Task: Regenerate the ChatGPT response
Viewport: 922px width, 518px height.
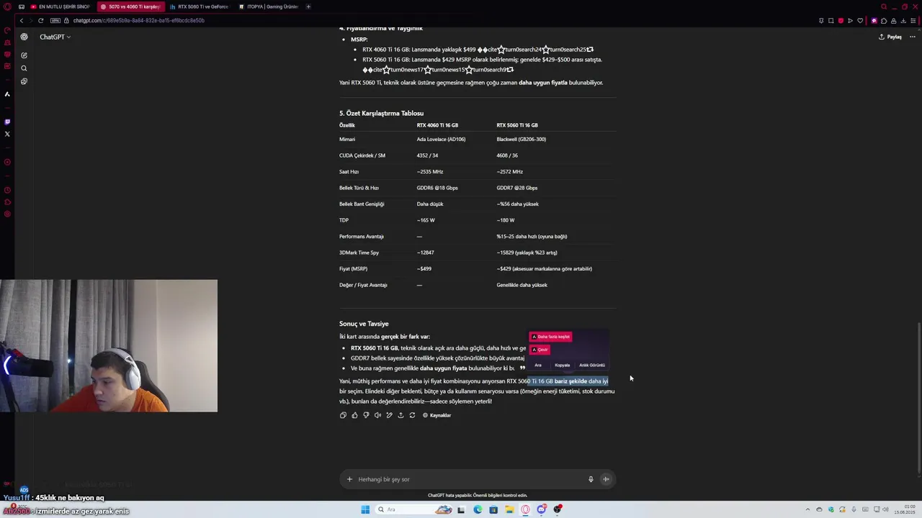Action: click(x=412, y=415)
